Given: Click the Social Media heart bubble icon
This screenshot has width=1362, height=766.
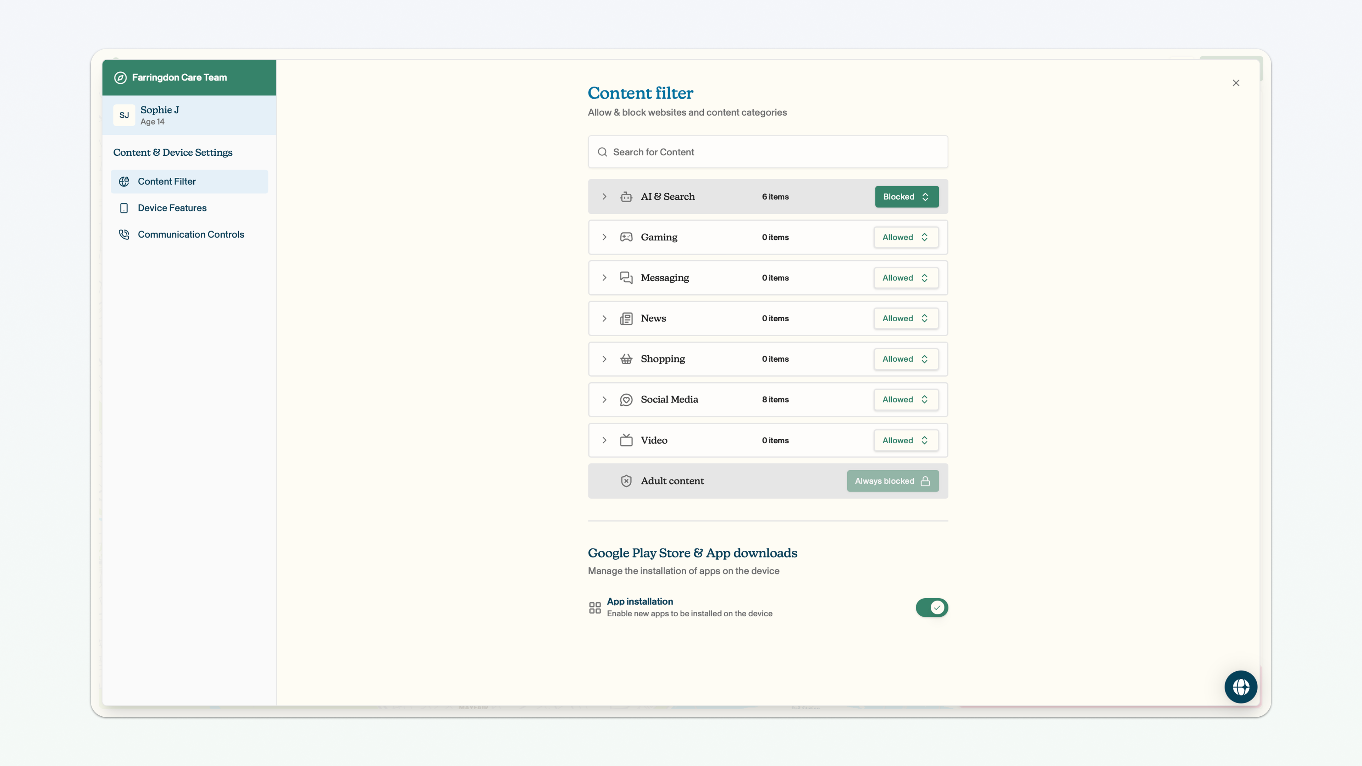Looking at the screenshot, I should [x=626, y=400].
